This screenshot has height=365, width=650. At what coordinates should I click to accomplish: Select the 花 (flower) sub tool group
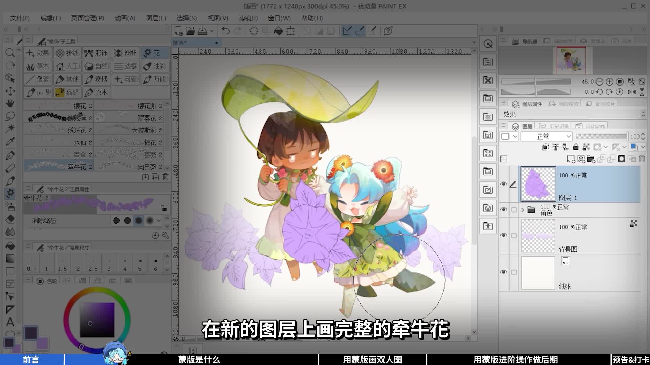click(155, 53)
